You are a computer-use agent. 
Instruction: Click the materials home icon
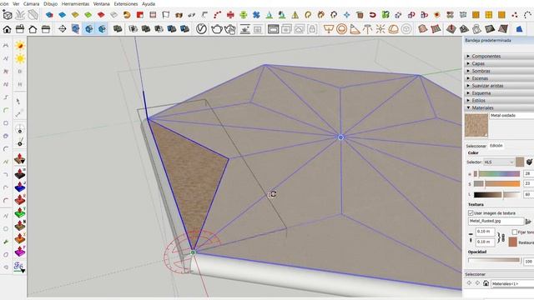(486, 283)
